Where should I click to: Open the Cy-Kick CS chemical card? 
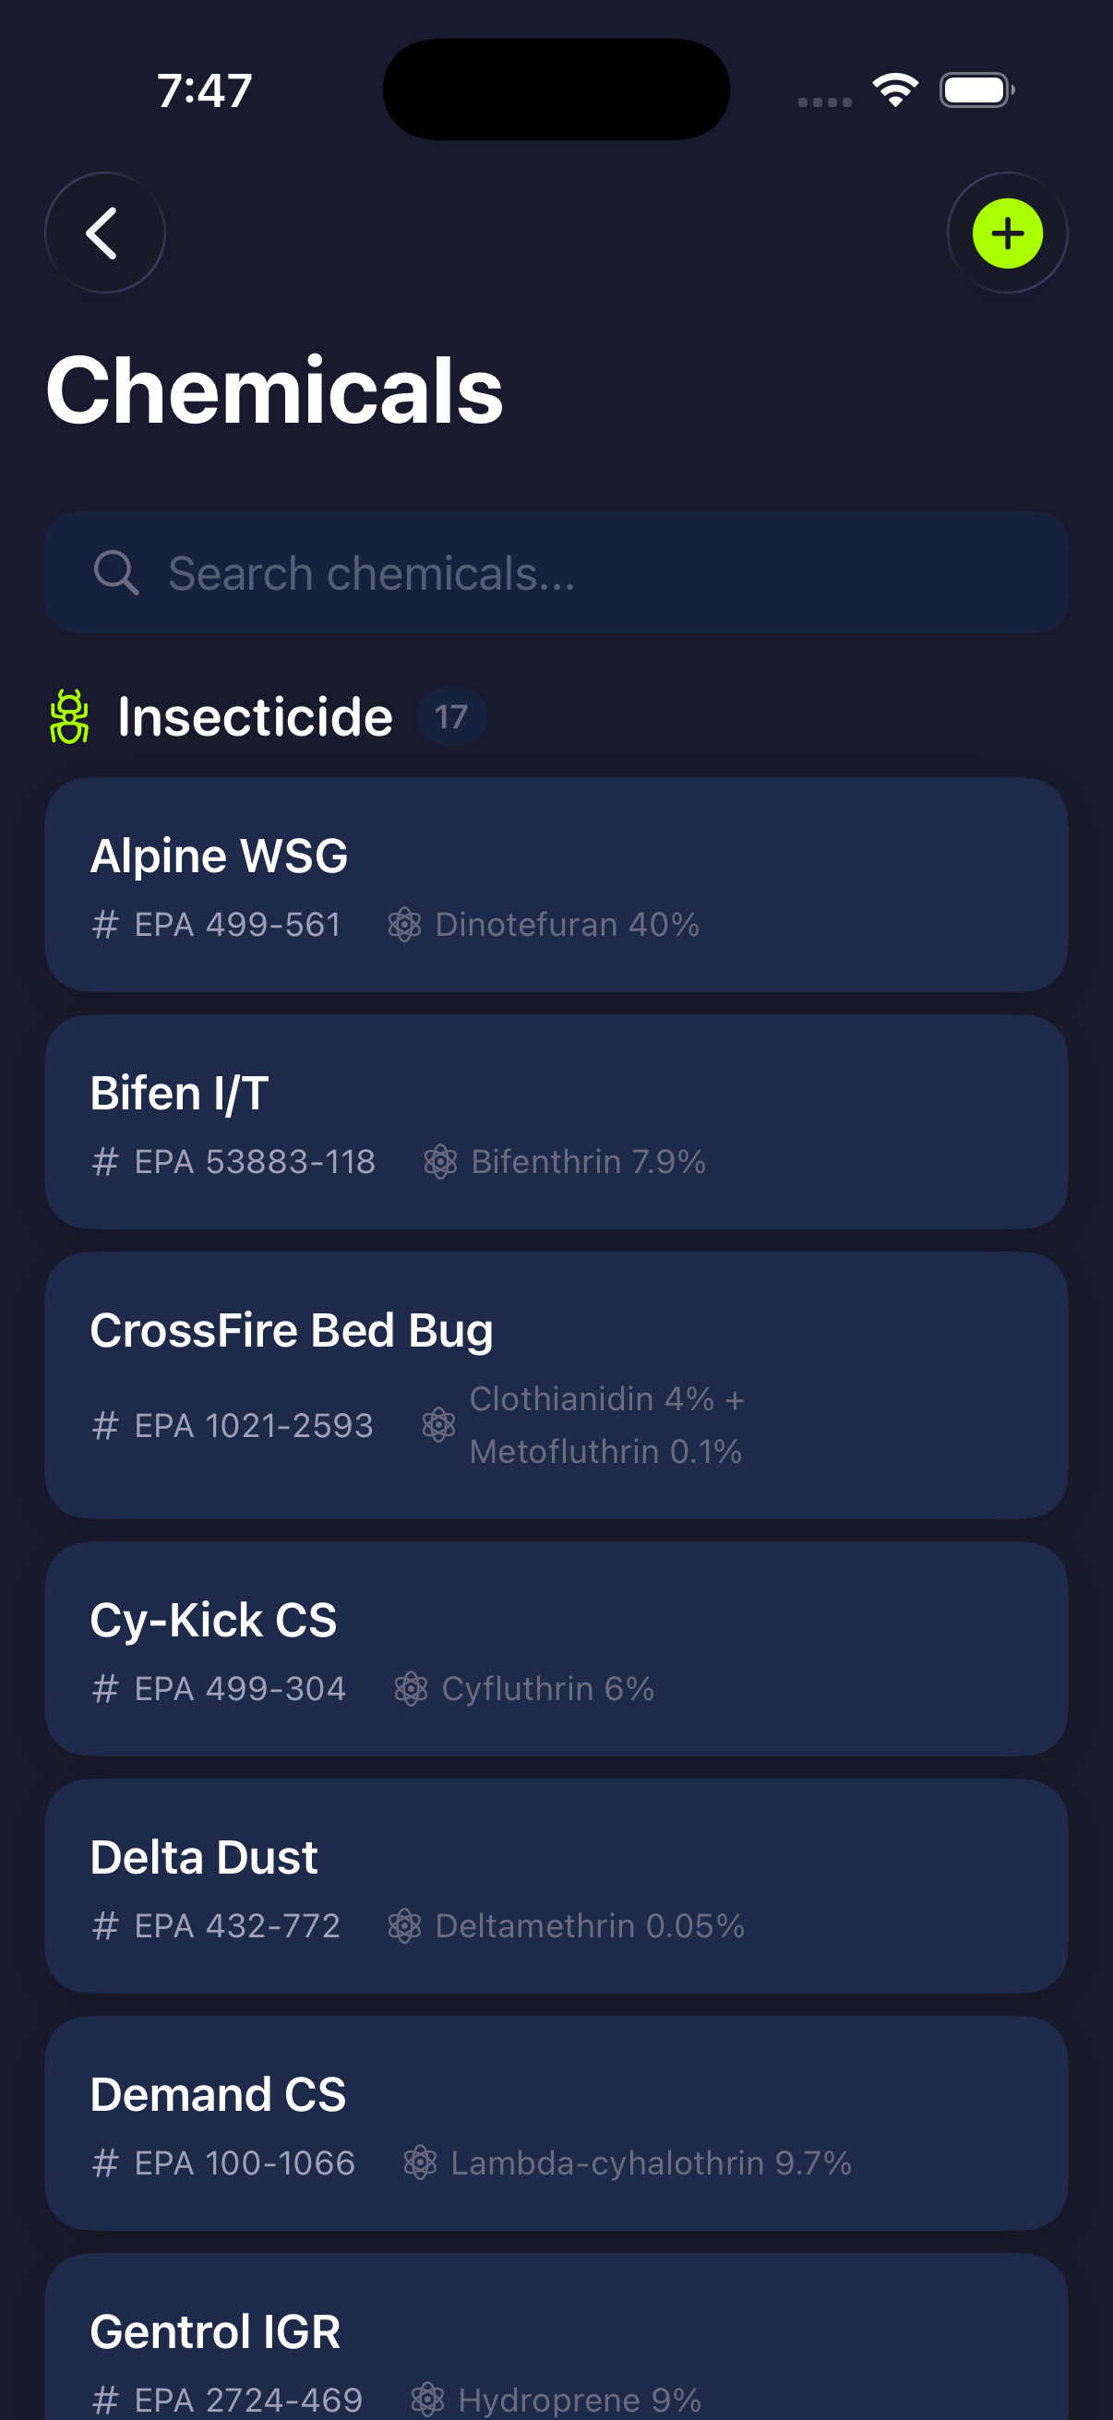556,1646
